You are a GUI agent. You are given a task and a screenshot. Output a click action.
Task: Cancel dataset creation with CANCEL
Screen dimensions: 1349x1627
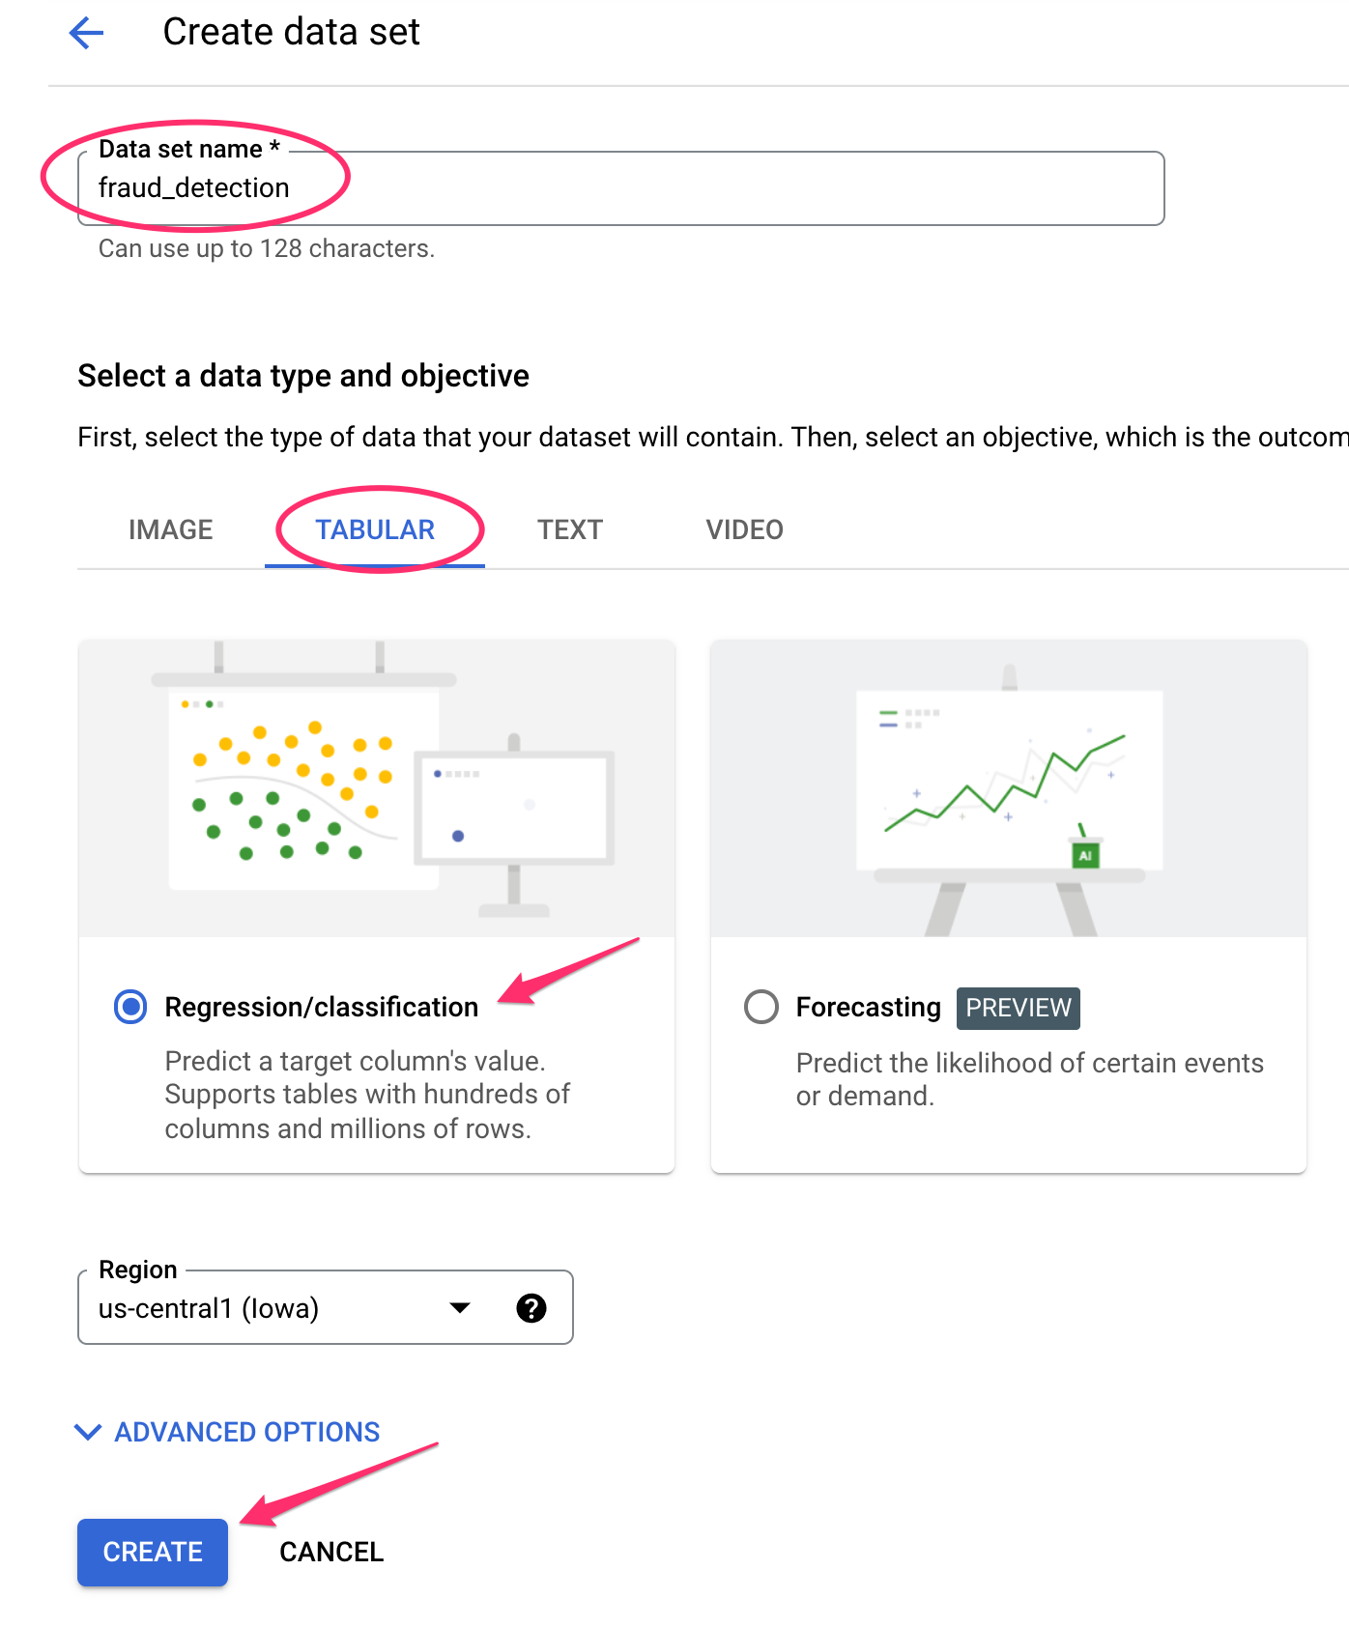pos(330,1552)
